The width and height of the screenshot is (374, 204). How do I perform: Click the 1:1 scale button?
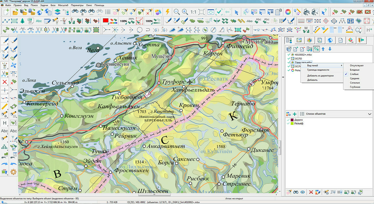[x=193, y=12]
